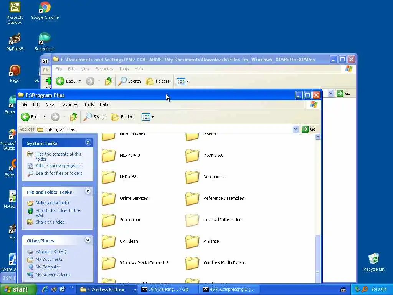This screenshot has width=393, height=295.
Task: Click the Back arrow in Program Files window
Action: [x=25, y=117]
